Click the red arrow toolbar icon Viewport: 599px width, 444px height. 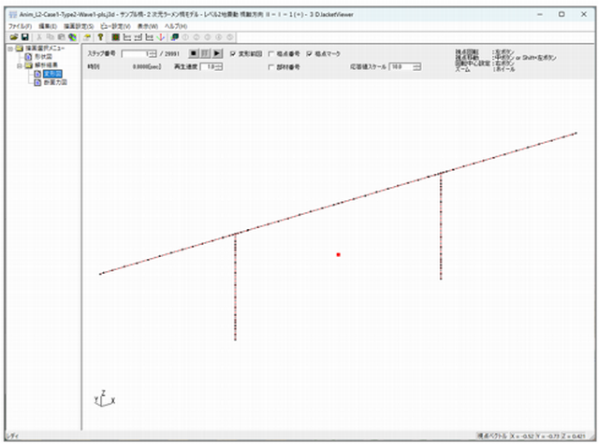point(162,36)
